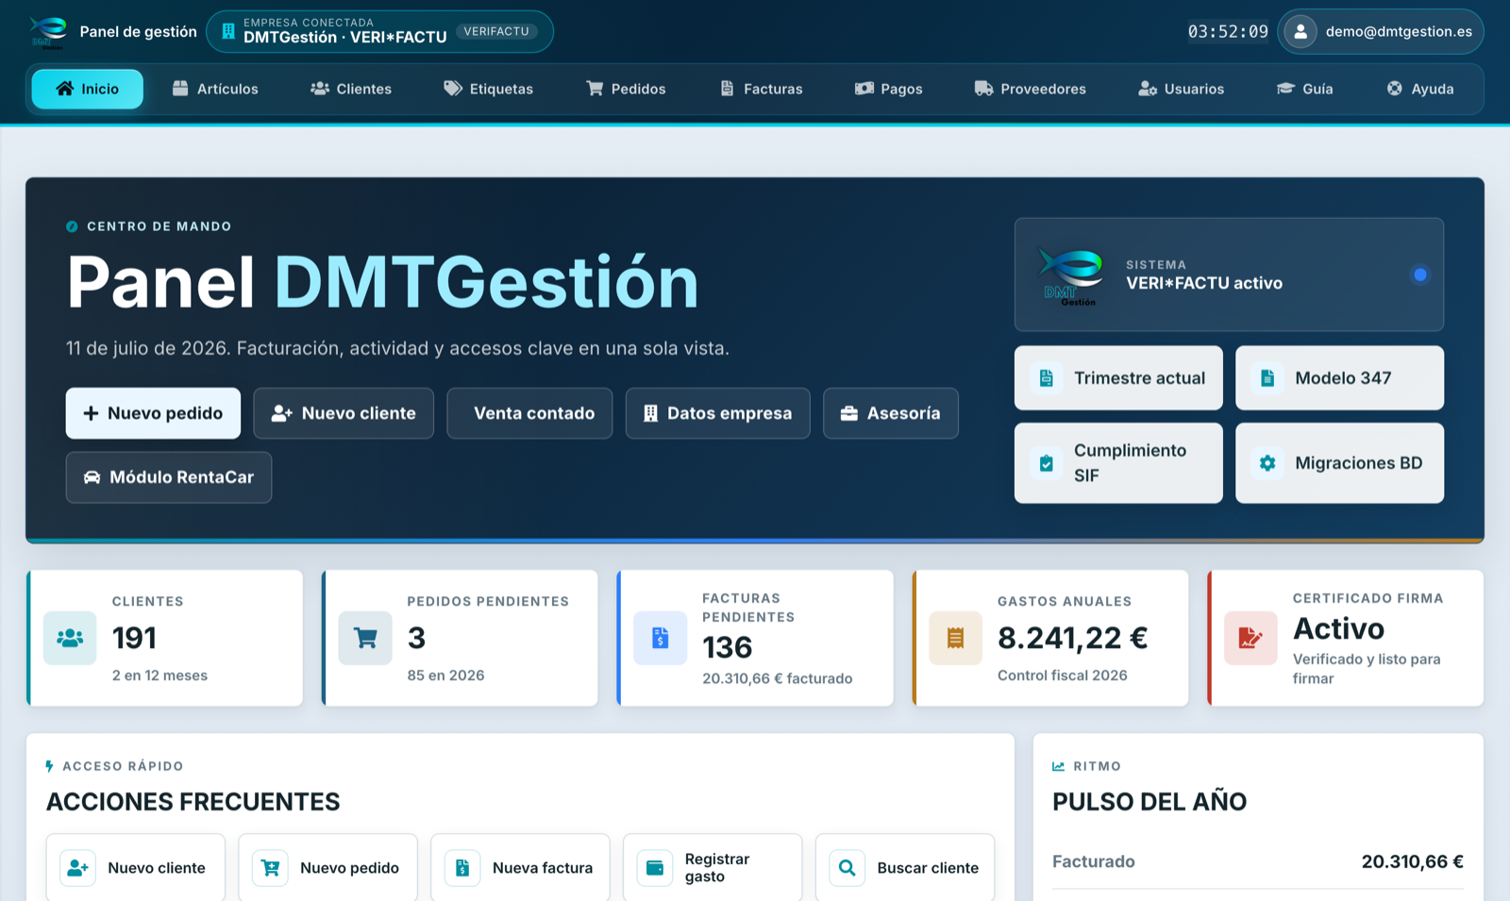
Task: Open Venta contado
Action: coord(529,413)
